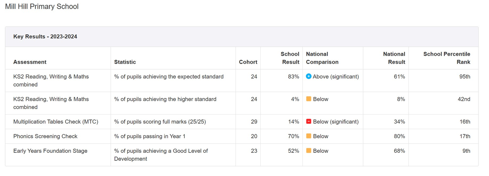Click the blue plus Above (significant) icon
The image size is (489, 176).
pos(309,76)
